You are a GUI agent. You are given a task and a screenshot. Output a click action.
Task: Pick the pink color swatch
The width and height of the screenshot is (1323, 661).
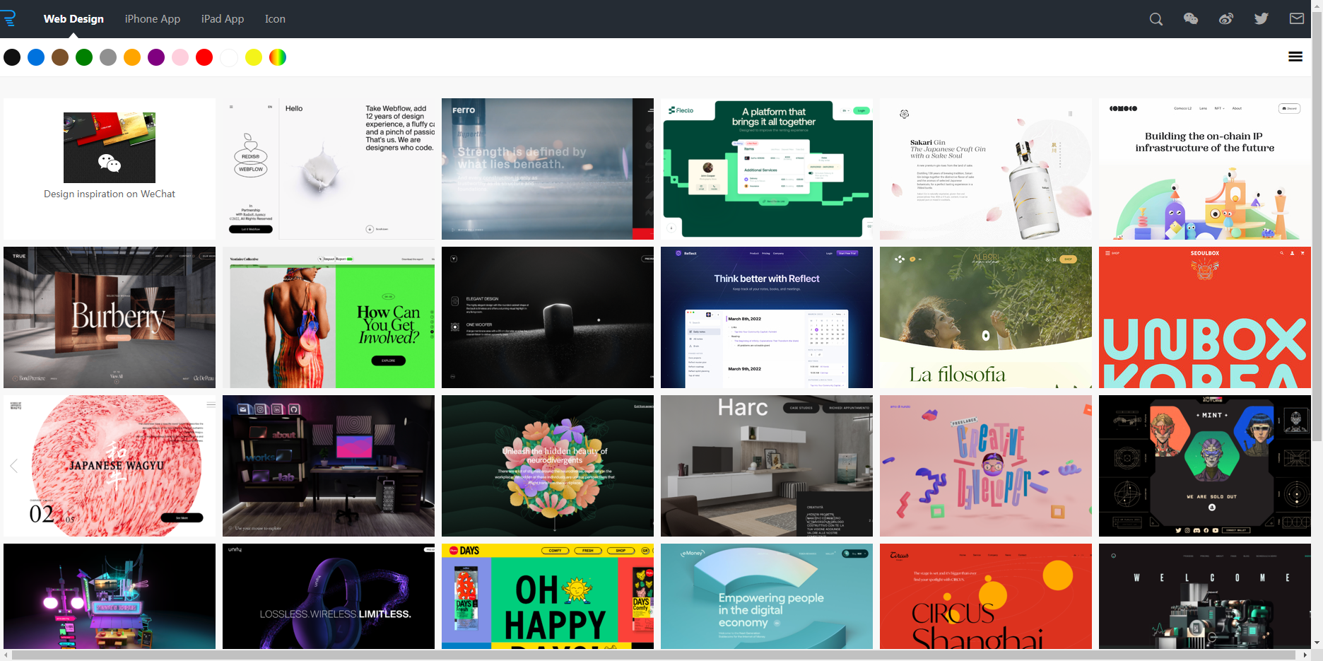click(180, 57)
